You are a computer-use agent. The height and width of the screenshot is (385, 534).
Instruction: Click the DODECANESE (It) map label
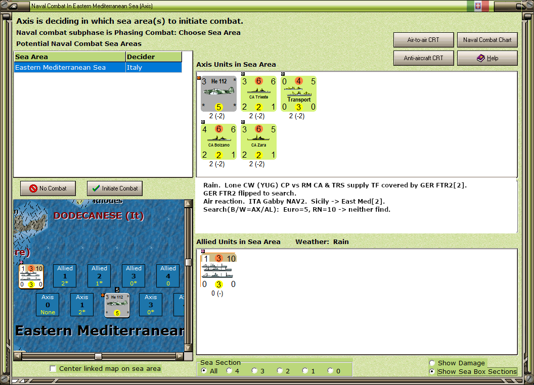[x=99, y=215]
